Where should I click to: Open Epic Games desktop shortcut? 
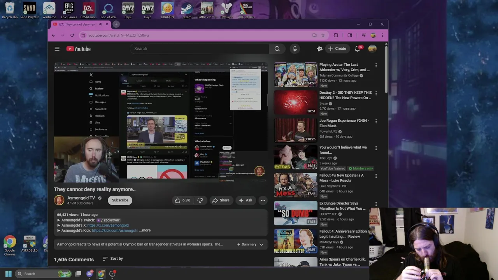[69, 10]
